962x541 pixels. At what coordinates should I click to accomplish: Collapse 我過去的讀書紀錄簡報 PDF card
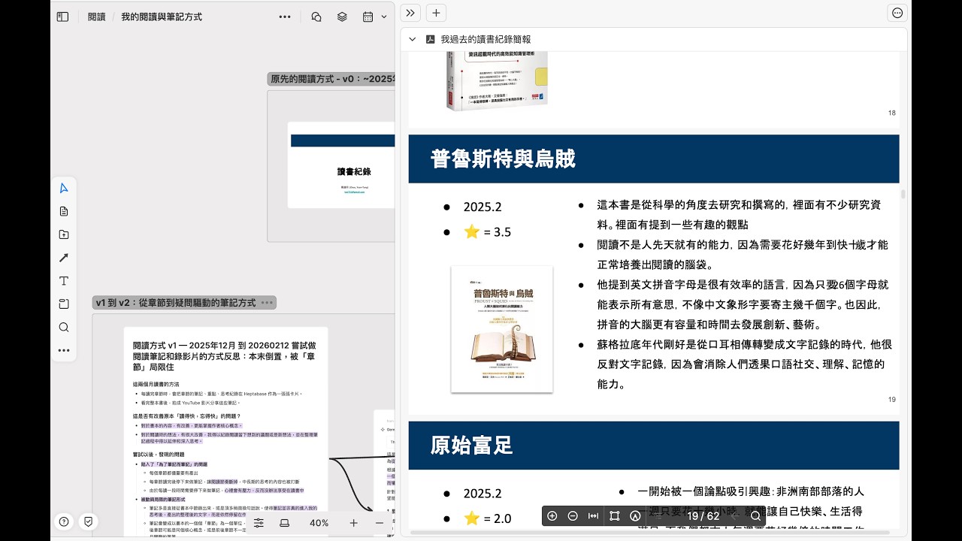(413, 39)
